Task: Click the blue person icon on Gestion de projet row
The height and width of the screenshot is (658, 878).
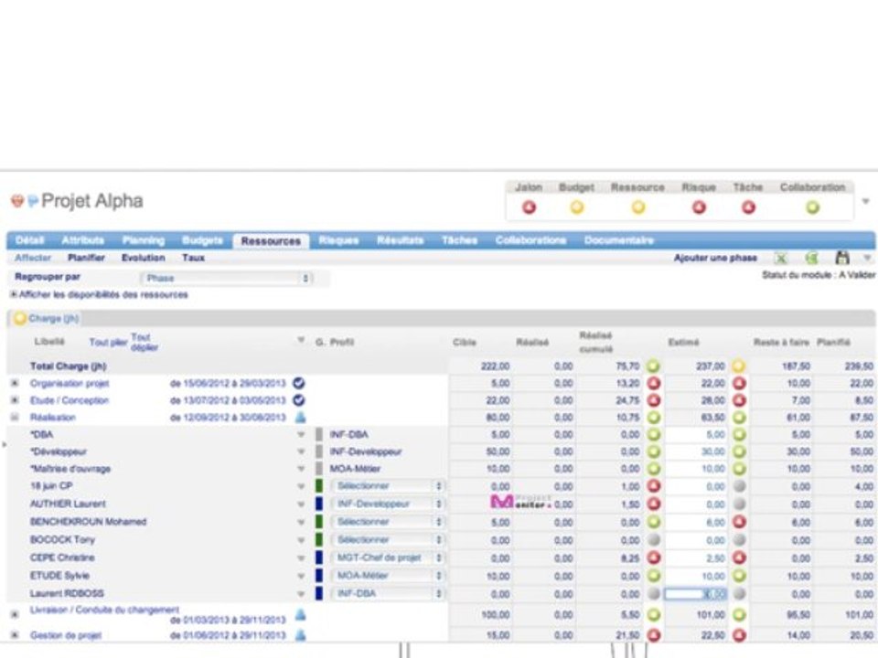Action: tap(300, 635)
